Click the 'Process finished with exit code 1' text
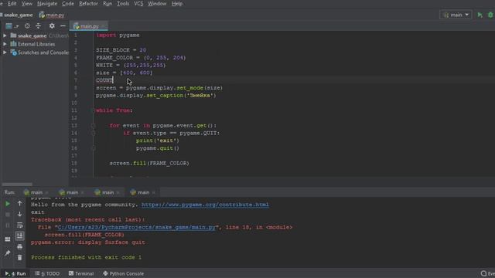 (x=86, y=257)
